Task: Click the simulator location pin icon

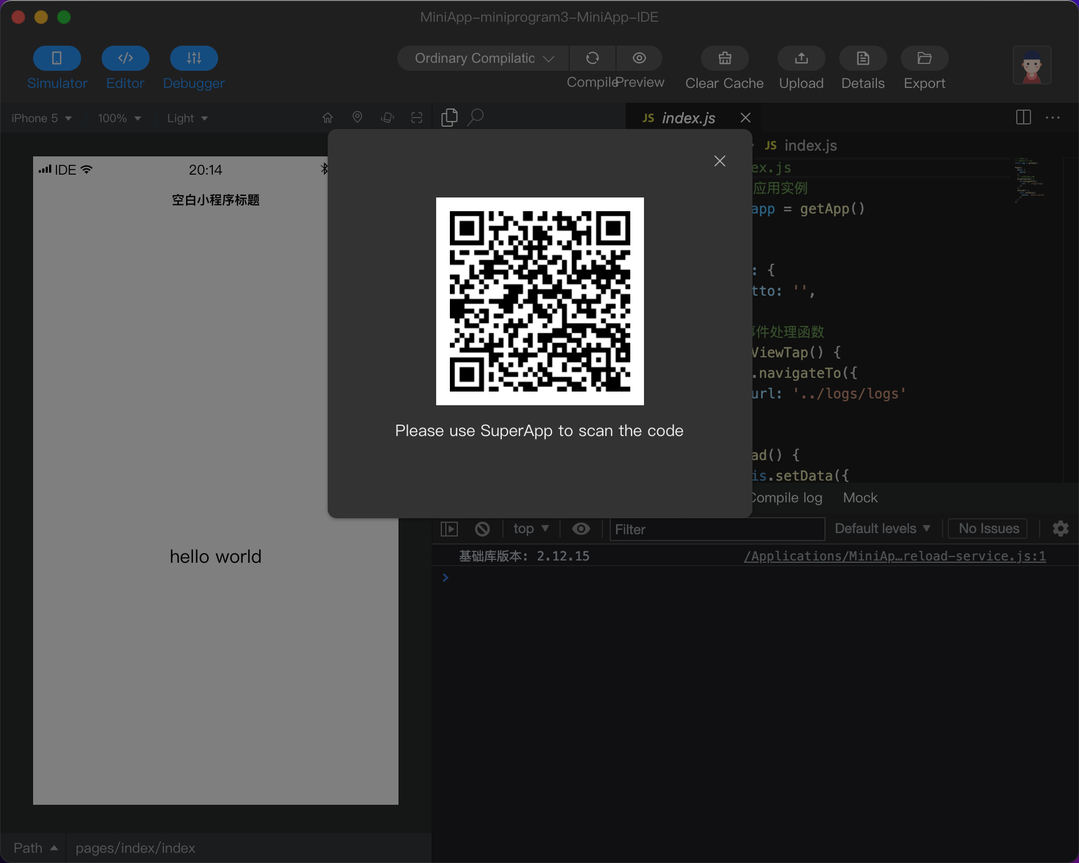Action: coord(357,118)
